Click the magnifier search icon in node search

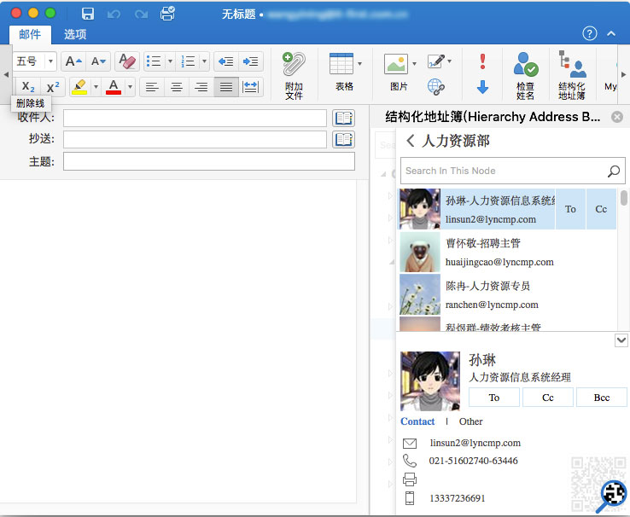point(614,171)
